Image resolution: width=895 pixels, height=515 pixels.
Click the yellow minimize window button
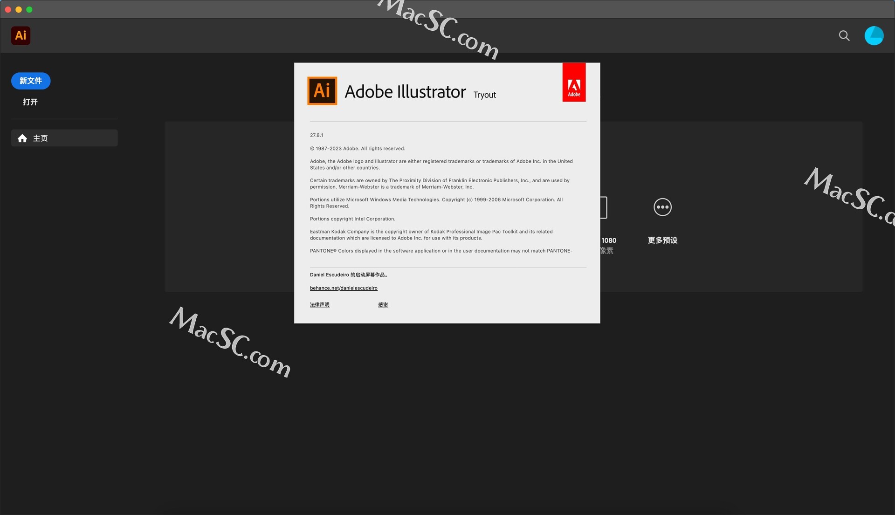tap(19, 9)
